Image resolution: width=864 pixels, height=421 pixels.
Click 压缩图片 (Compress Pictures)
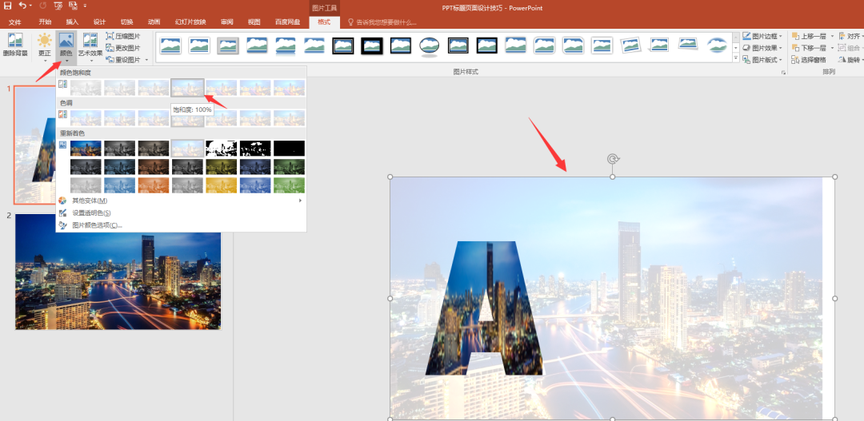click(x=122, y=36)
